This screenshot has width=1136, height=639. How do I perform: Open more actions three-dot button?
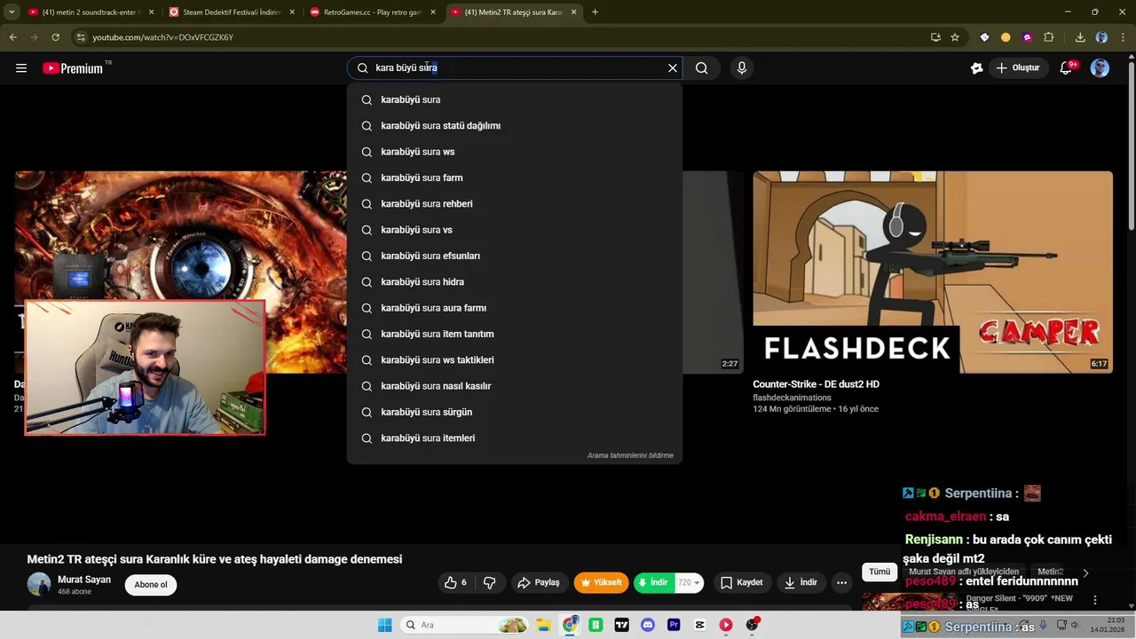tap(841, 583)
